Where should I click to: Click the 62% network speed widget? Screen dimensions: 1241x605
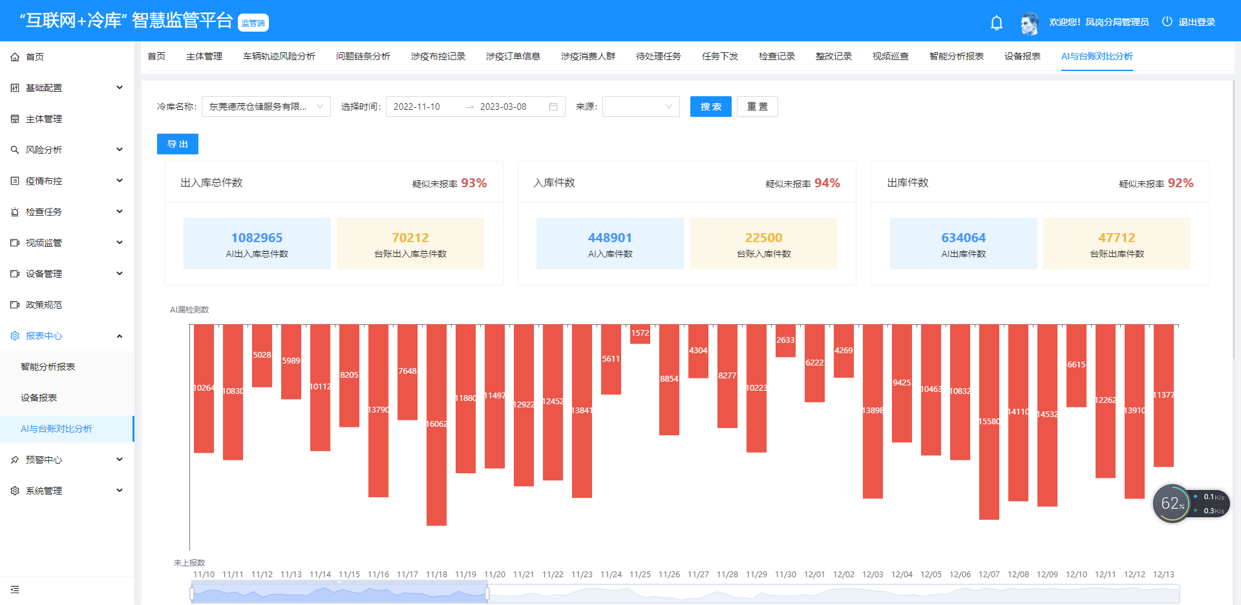pos(1191,504)
